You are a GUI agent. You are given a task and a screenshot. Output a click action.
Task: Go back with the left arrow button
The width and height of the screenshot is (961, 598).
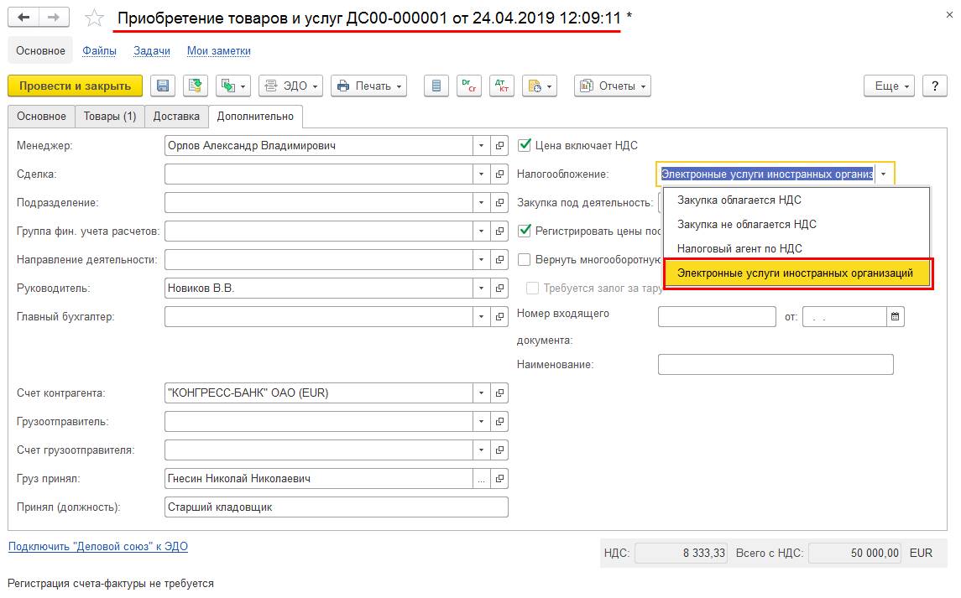click(x=24, y=18)
